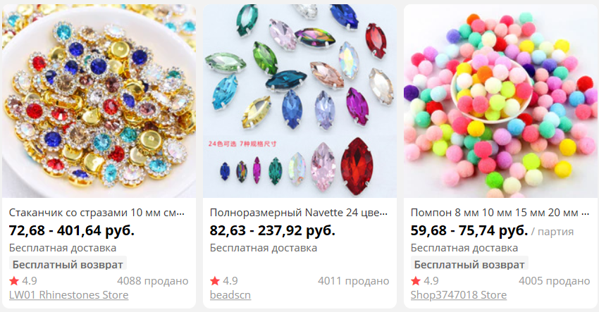
Task: Click the 'Бесплатный возврат' badge on the rhinestone listing
Action: (68, 264)
